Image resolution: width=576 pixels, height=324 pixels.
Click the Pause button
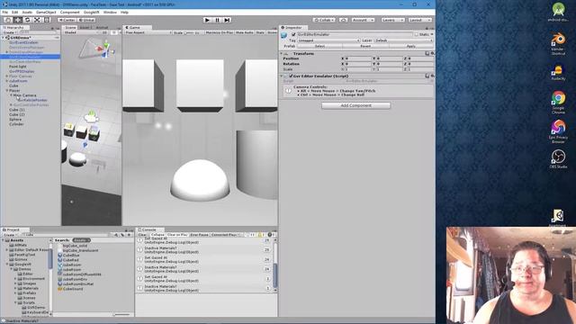pyautogui.click(x=217, y=20)
